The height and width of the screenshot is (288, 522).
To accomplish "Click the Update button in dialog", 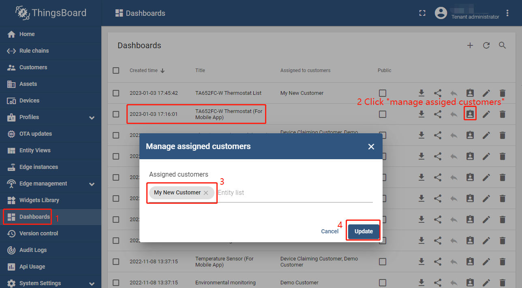I will (364, 231).
